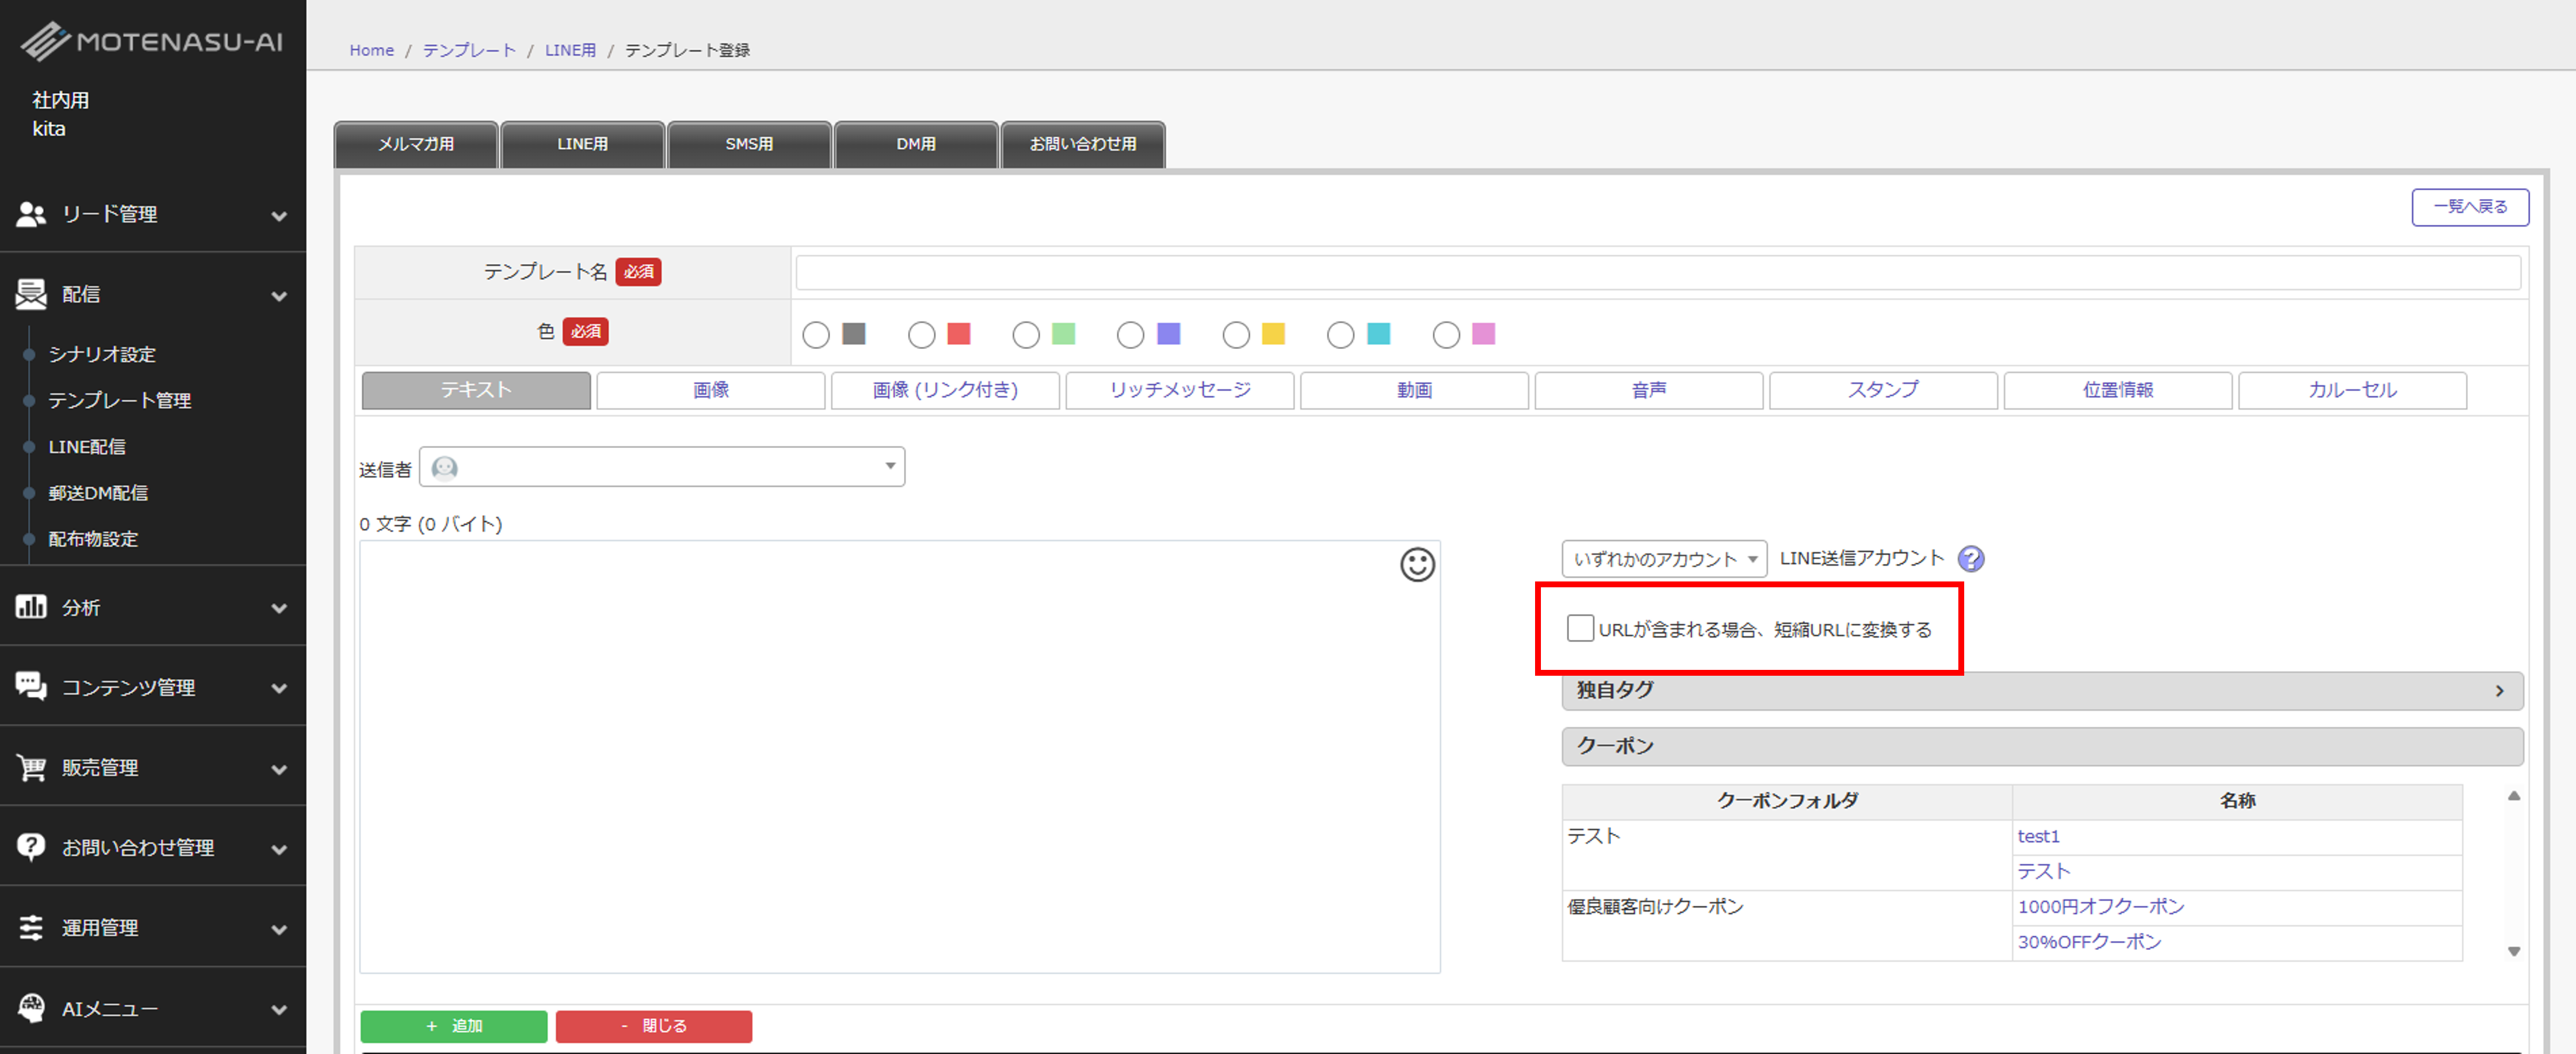The height and width of the screenshot is (1054, 2576).
Task: Open the いずれかのアカウント dropdown
Action: point(1663,559)
